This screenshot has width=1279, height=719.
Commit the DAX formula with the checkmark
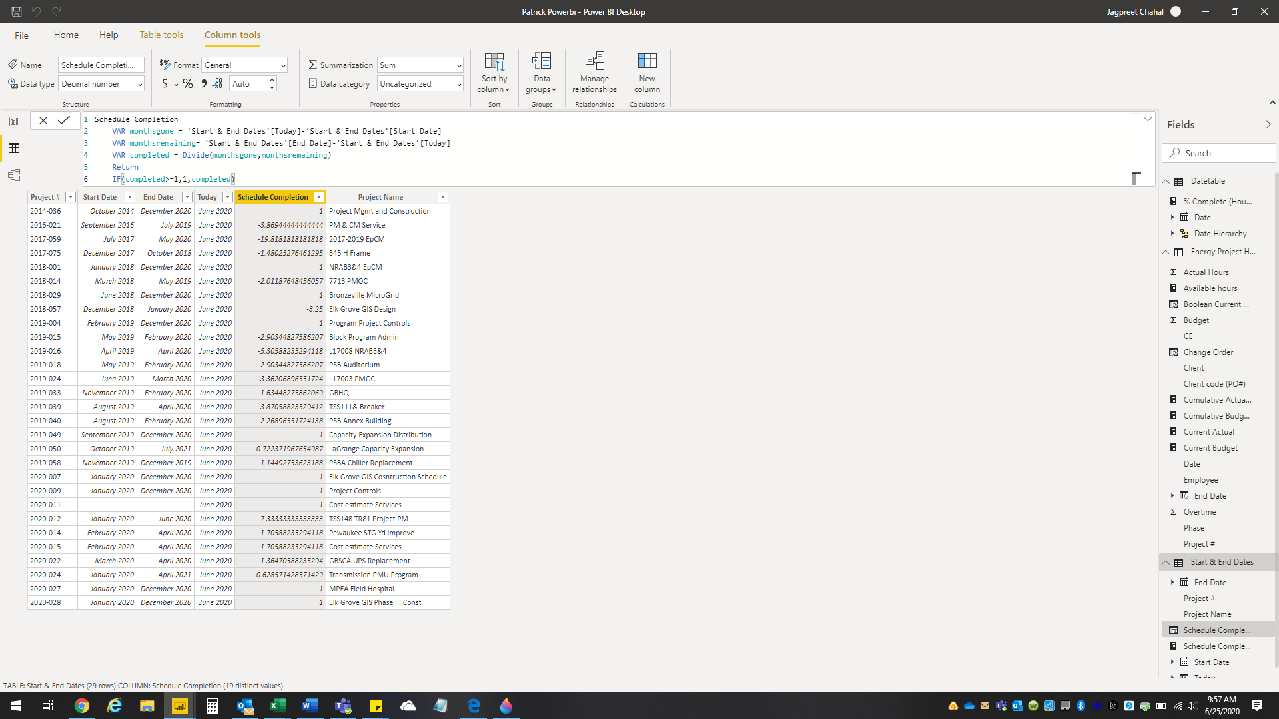63,120
